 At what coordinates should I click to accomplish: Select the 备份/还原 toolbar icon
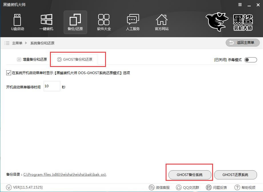(x=75, y=22)
